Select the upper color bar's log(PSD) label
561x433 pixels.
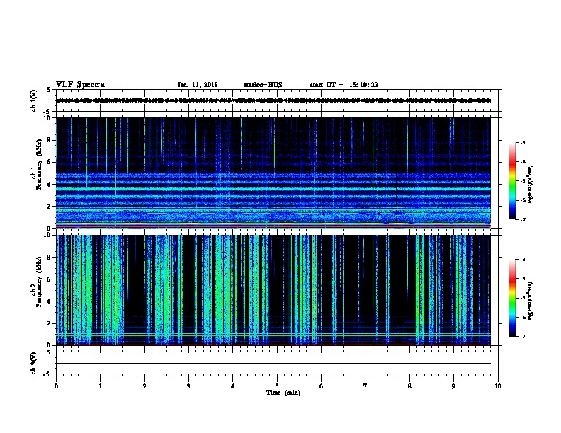pos(530,184)
